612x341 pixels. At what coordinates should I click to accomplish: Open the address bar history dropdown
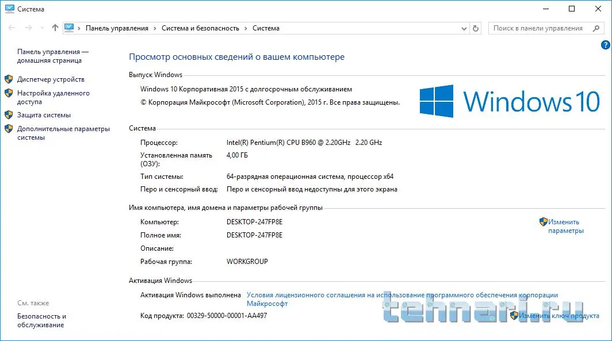[x=464, y=29]
